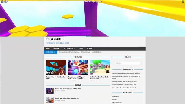Screen dimensions: 185x104
Task: Open the Trick Or Treat Codes thumbnail
Action: [50, 91]
